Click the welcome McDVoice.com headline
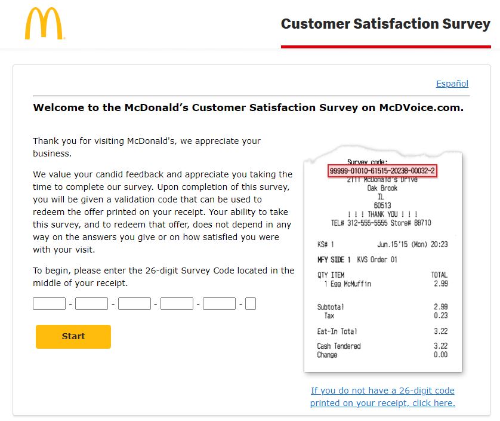The width and height of the screenshot is (500, 421). (248, 107)
